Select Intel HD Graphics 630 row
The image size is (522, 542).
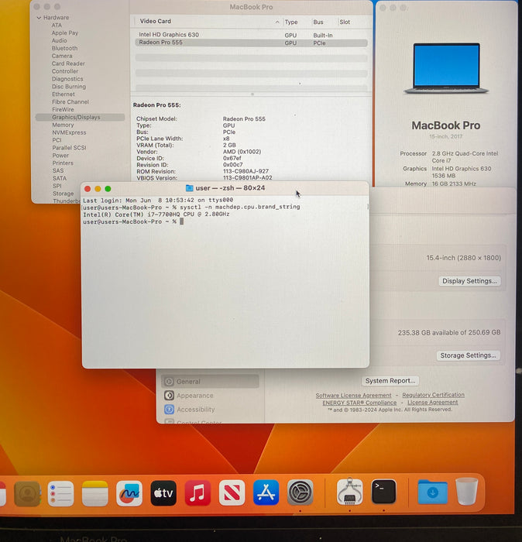coord(251,35)
